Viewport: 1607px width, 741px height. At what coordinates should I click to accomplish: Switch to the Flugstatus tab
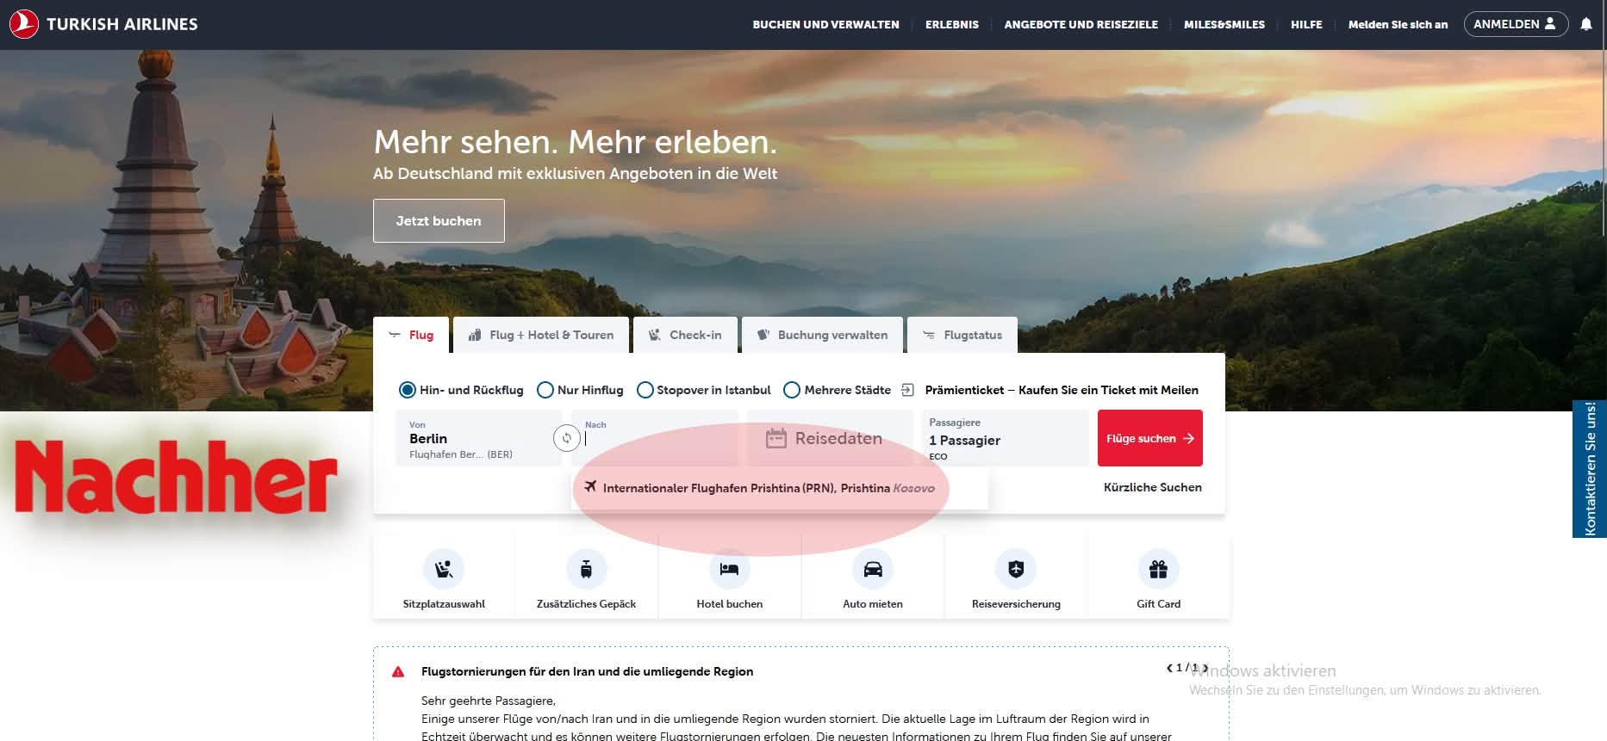coord(962,335)
